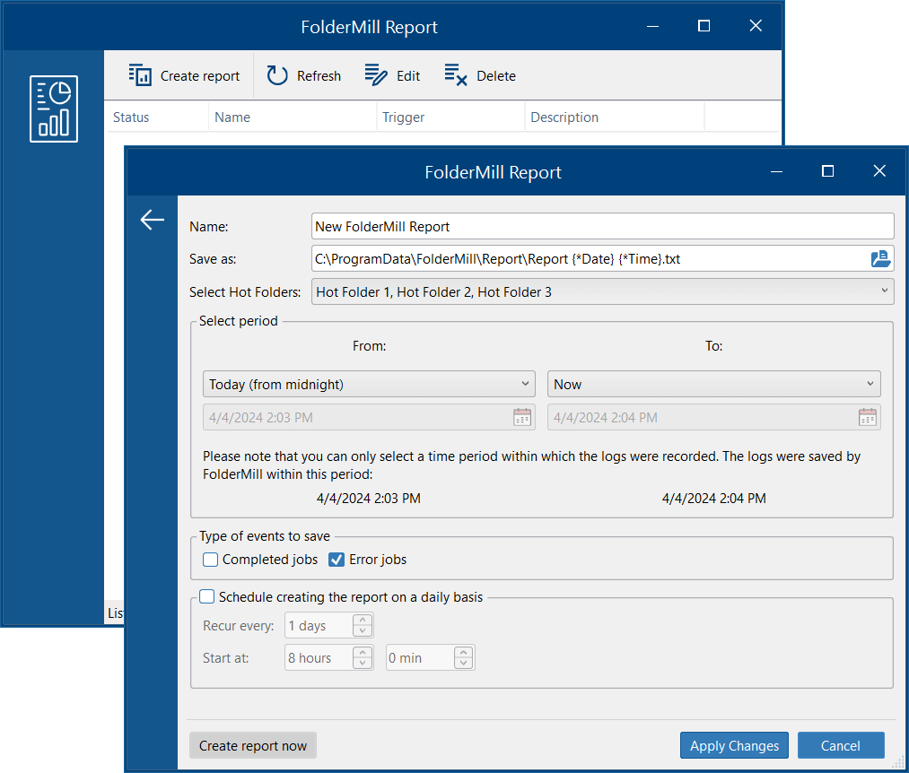Click the Name input field
The height and width of the screenshot is (773, 909).
[602, 226]
